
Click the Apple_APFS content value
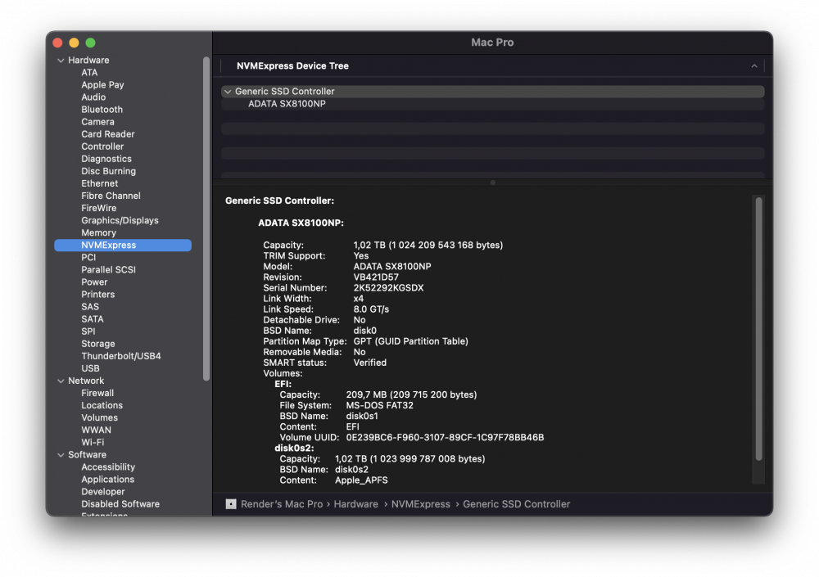(361, 480)
